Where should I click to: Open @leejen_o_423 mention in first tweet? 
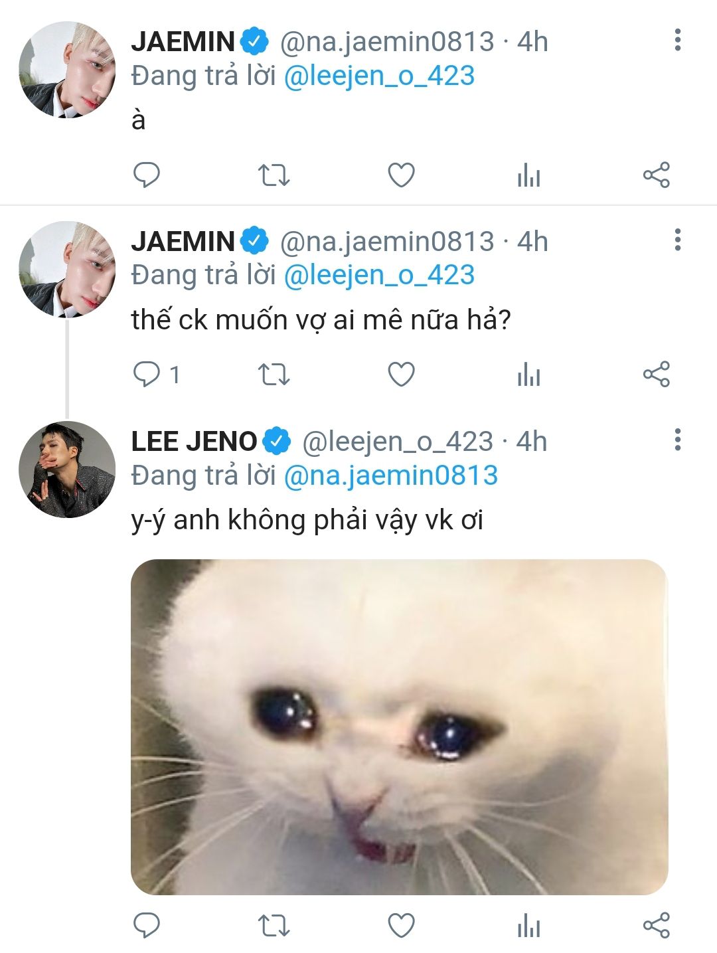(x=379, y=76)
